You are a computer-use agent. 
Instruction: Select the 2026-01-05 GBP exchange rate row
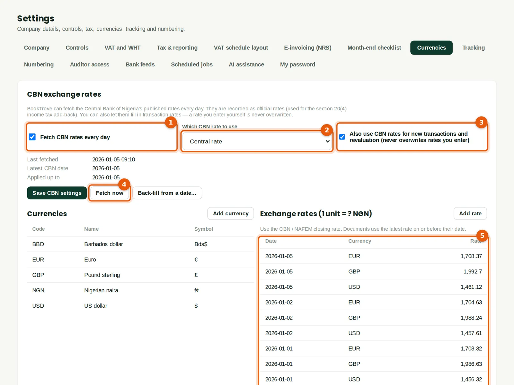373,271
